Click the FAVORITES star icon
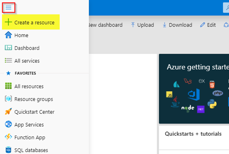The height and width of the screenshot is (154, 229). 8,73
